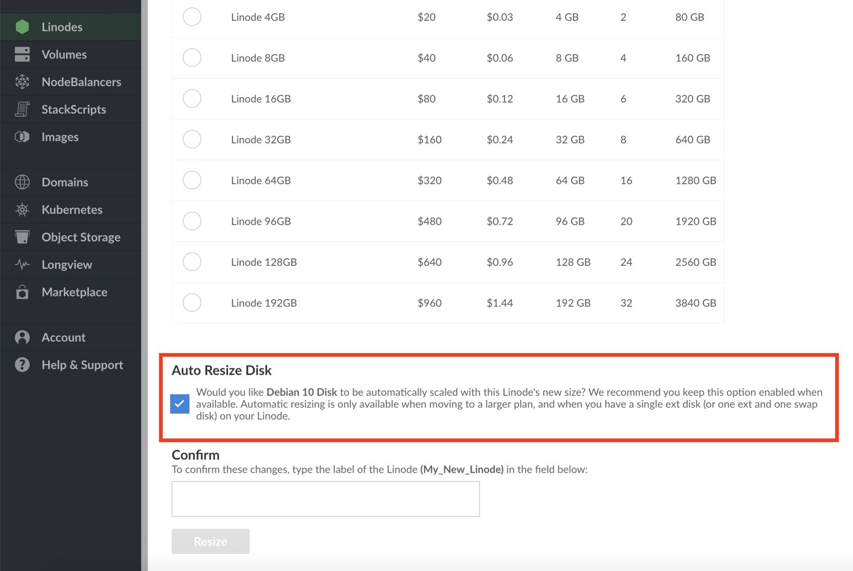Click the Linodes hexagon icon in sidebar
The height and width of the screenshot is (571, 853).
pos(22,26)
